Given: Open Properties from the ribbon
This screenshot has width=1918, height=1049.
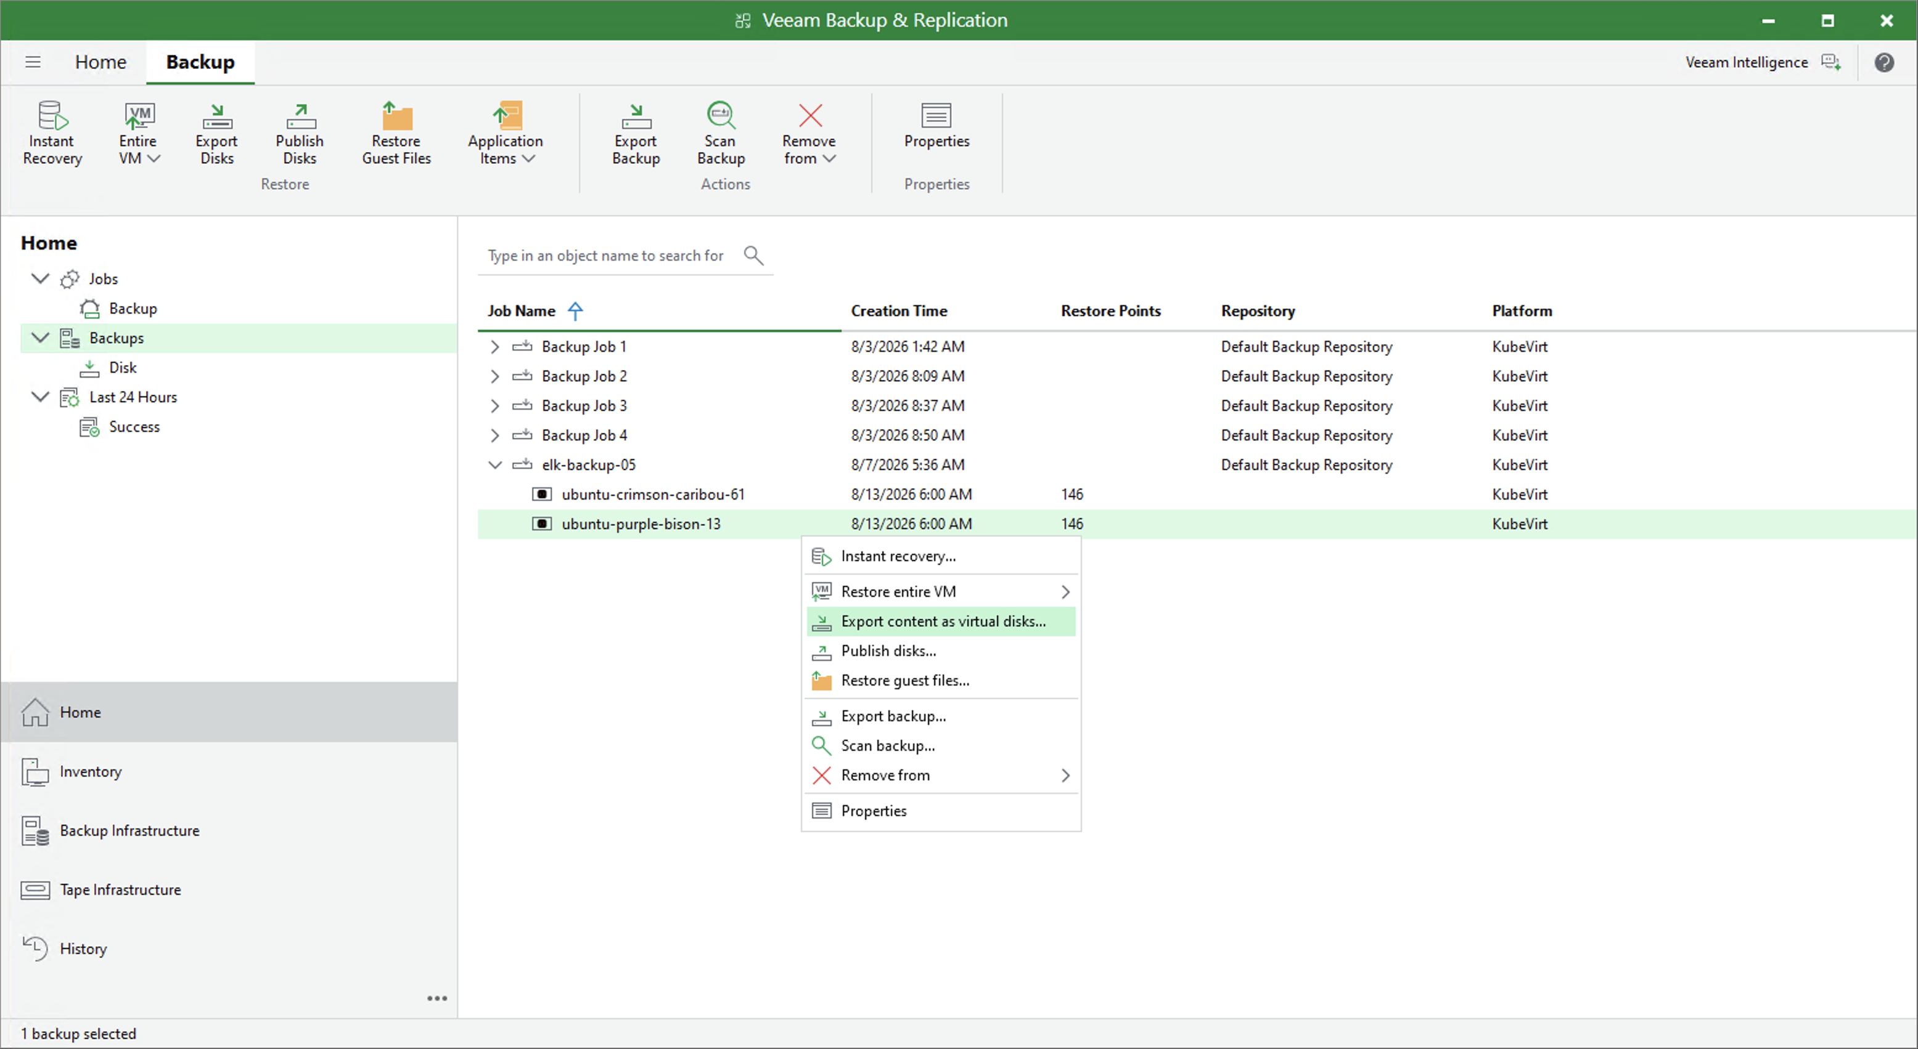Looking at the screenshot, I should pyautogui.click(x=936, y=126).
